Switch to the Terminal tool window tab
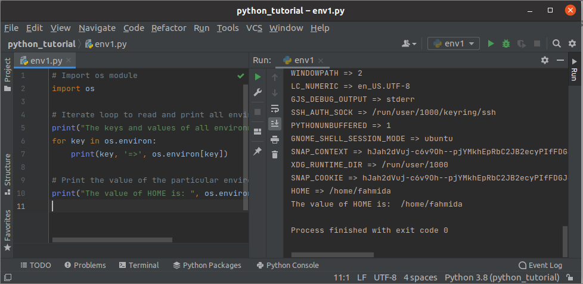This screenshot has height=284, width=583. click(139, 265)
